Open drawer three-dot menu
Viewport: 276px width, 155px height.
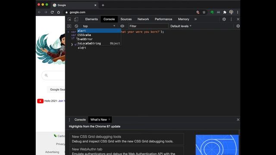pos(69,120)
